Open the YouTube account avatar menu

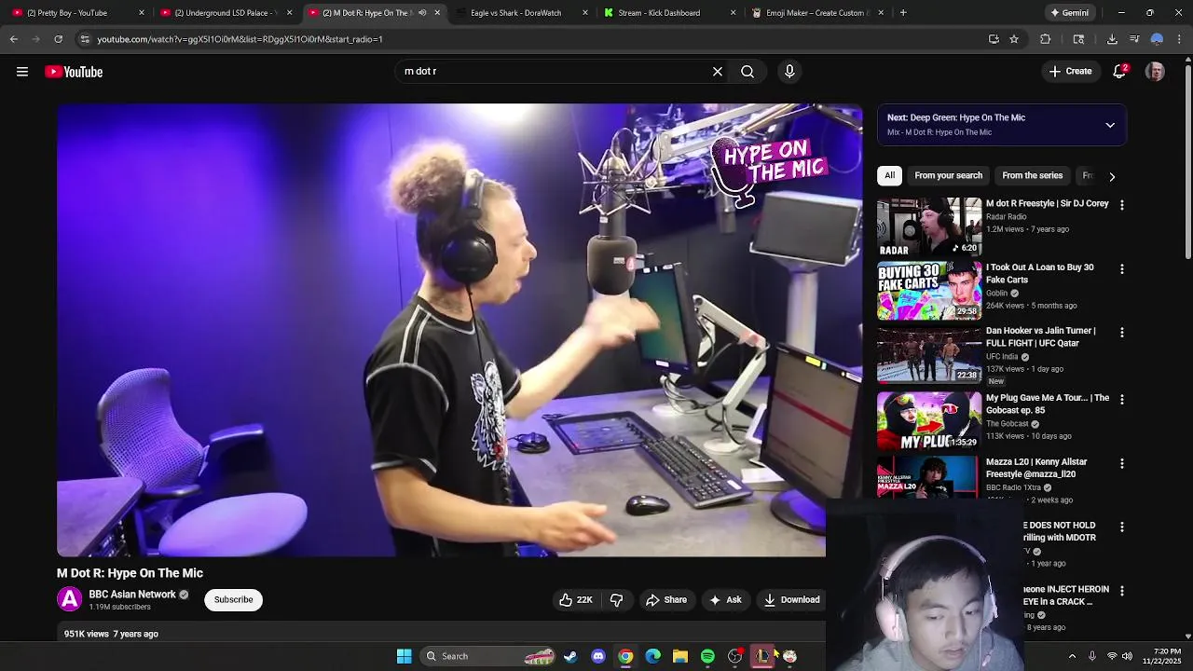[x=1155, y=72]
